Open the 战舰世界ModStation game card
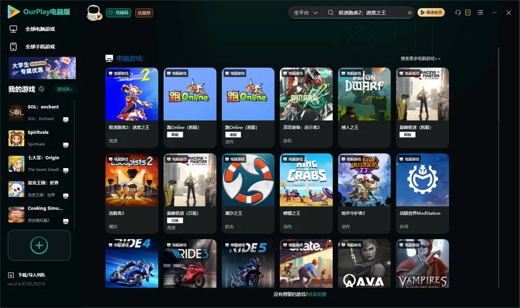The image size is (520, 308). [x=422, y=194]
